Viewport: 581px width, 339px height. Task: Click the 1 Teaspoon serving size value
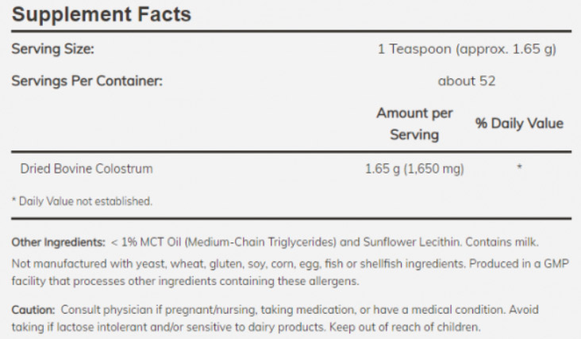click(467, 49)
